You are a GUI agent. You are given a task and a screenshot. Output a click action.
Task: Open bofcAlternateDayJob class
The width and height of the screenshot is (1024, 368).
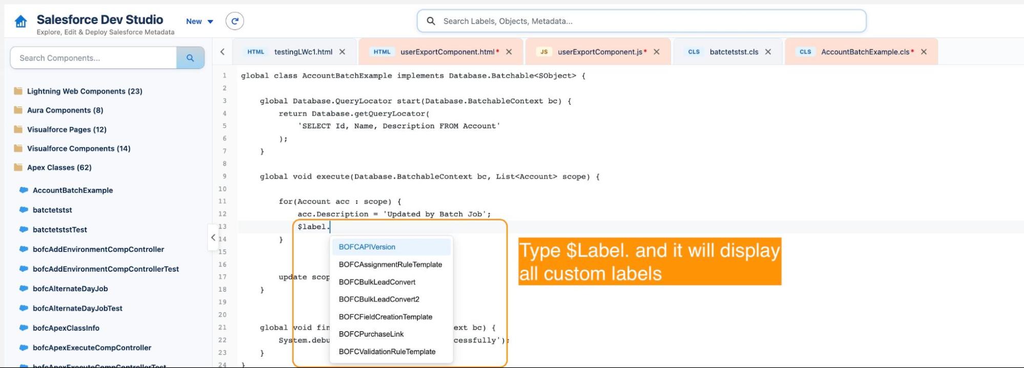70,289
